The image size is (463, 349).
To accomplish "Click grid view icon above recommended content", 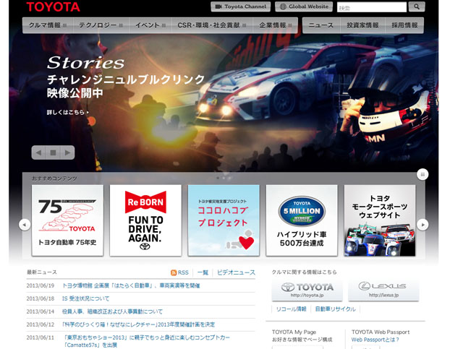I will click(422, 174).
